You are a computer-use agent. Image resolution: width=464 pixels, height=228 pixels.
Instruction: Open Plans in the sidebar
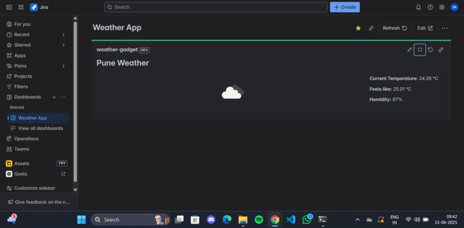click(x=20, y=66)
